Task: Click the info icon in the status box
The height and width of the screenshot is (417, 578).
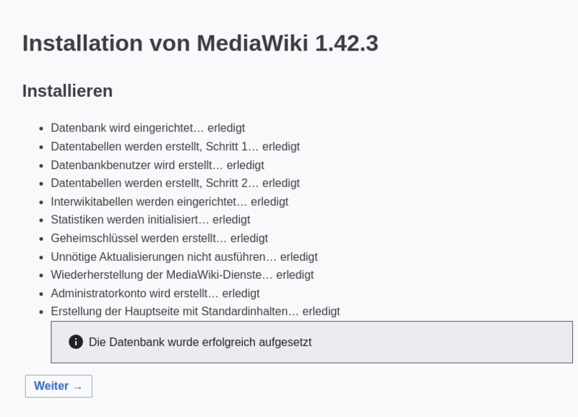Action: [x=77, y=342]
